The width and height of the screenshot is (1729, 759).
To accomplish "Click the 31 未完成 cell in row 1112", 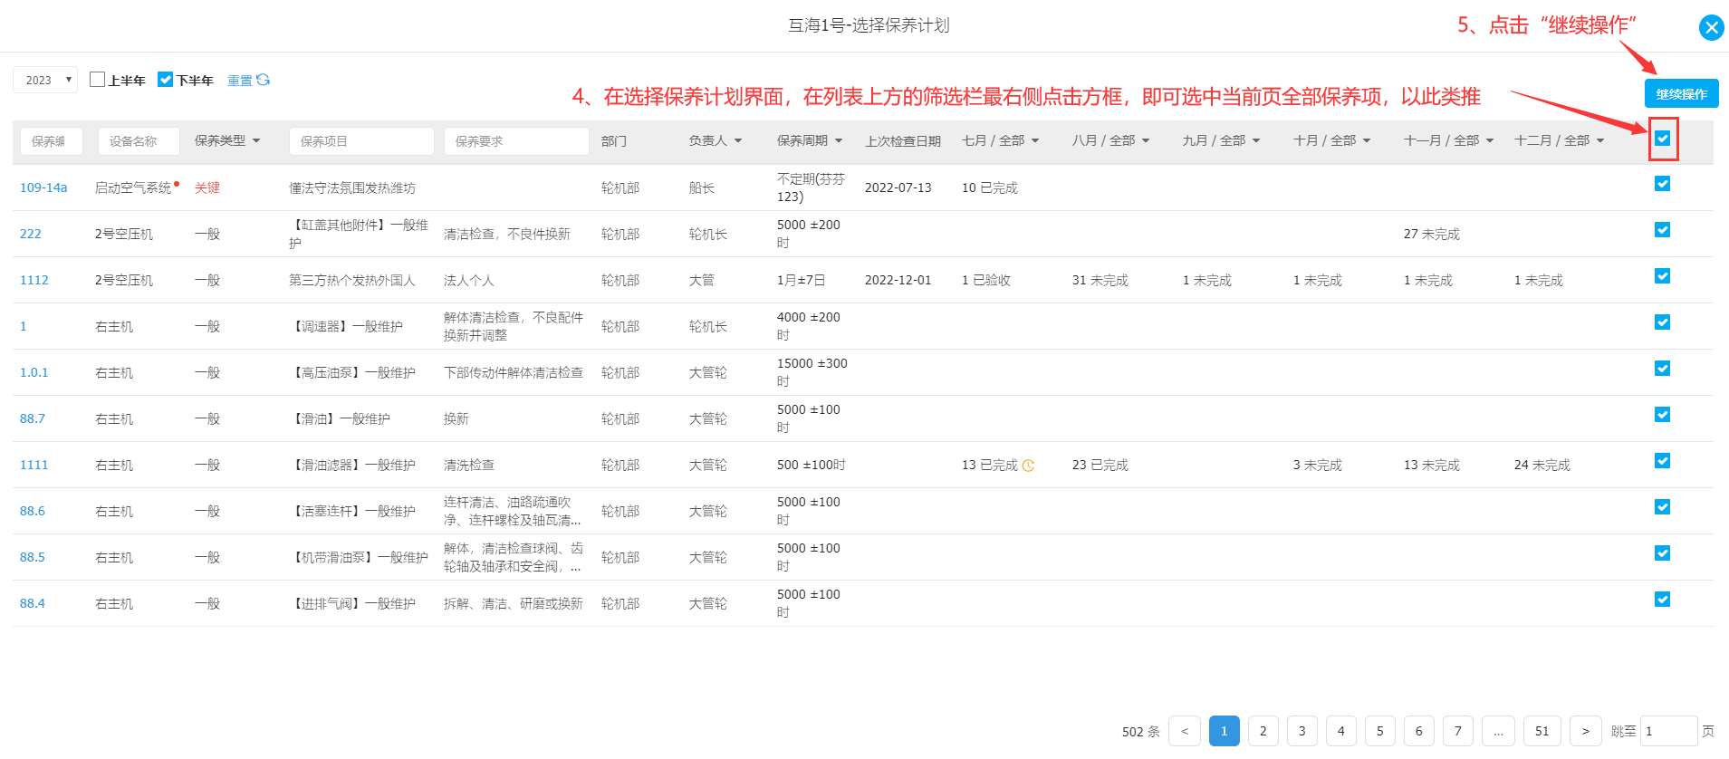I will tap(1100, 280).
